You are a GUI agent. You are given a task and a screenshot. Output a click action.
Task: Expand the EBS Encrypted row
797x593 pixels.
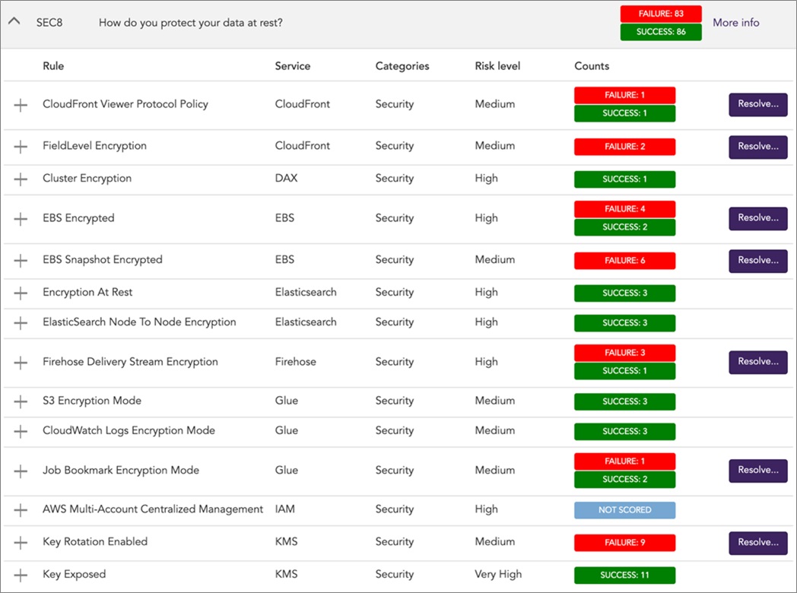point(21,219)
